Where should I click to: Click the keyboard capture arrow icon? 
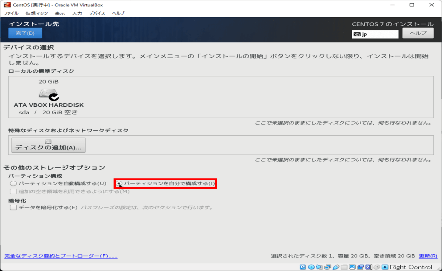385,267
